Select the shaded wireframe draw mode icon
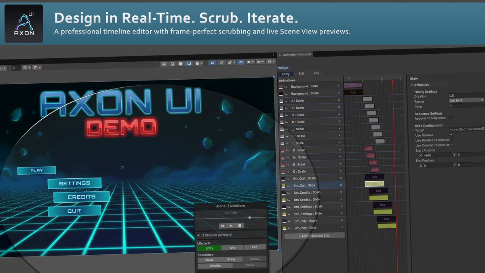485x273 pixels. pyautogui.click(x=172, y=63)
